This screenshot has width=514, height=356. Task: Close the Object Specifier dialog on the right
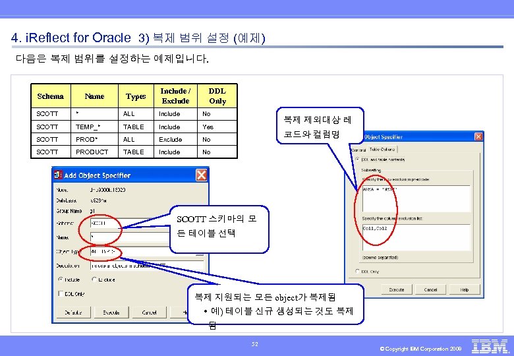pyautogui.click(x=478, y=136)
